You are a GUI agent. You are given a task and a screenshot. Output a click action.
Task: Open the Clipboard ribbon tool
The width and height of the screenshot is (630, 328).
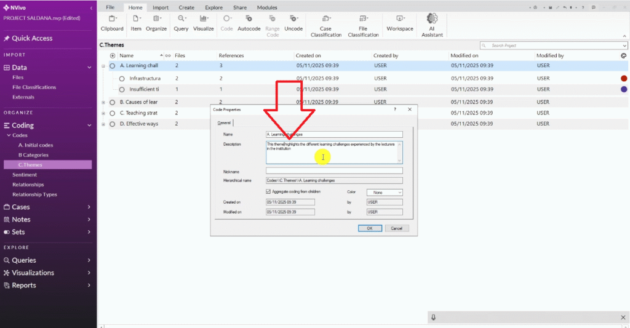(112, 23)
